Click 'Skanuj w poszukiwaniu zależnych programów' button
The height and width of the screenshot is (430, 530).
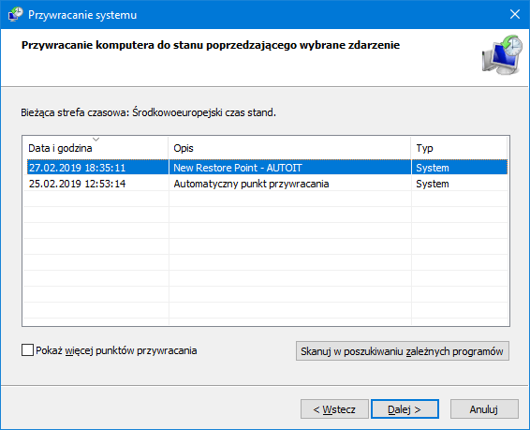coord(403,351)
